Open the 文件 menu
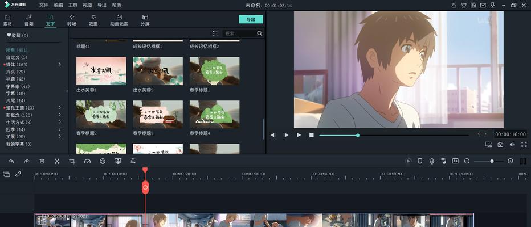Viewport: 531px width, 227px height. tap(44, 5)
